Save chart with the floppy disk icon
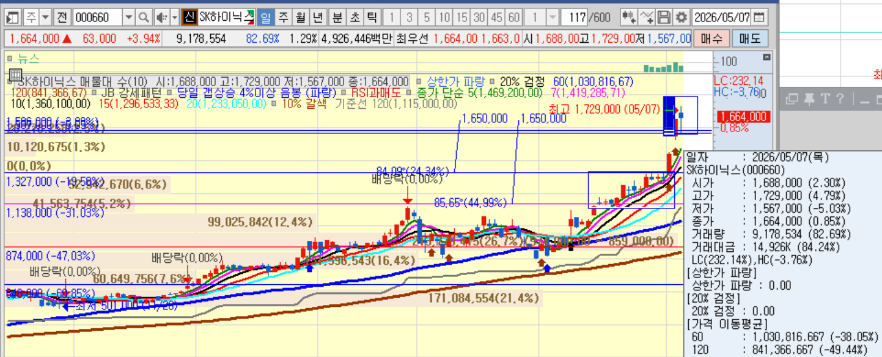882x357 pixels. (x=664, y=17)
